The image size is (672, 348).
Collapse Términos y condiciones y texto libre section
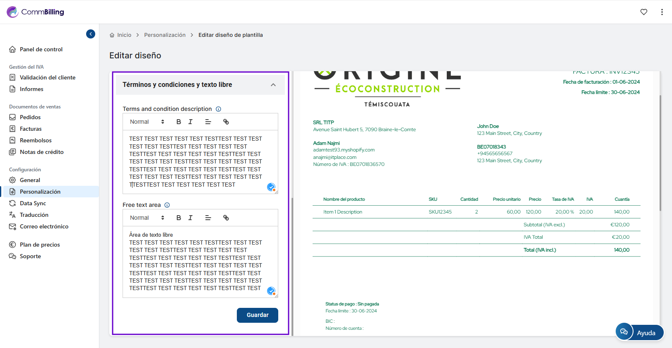click(273, 85)
